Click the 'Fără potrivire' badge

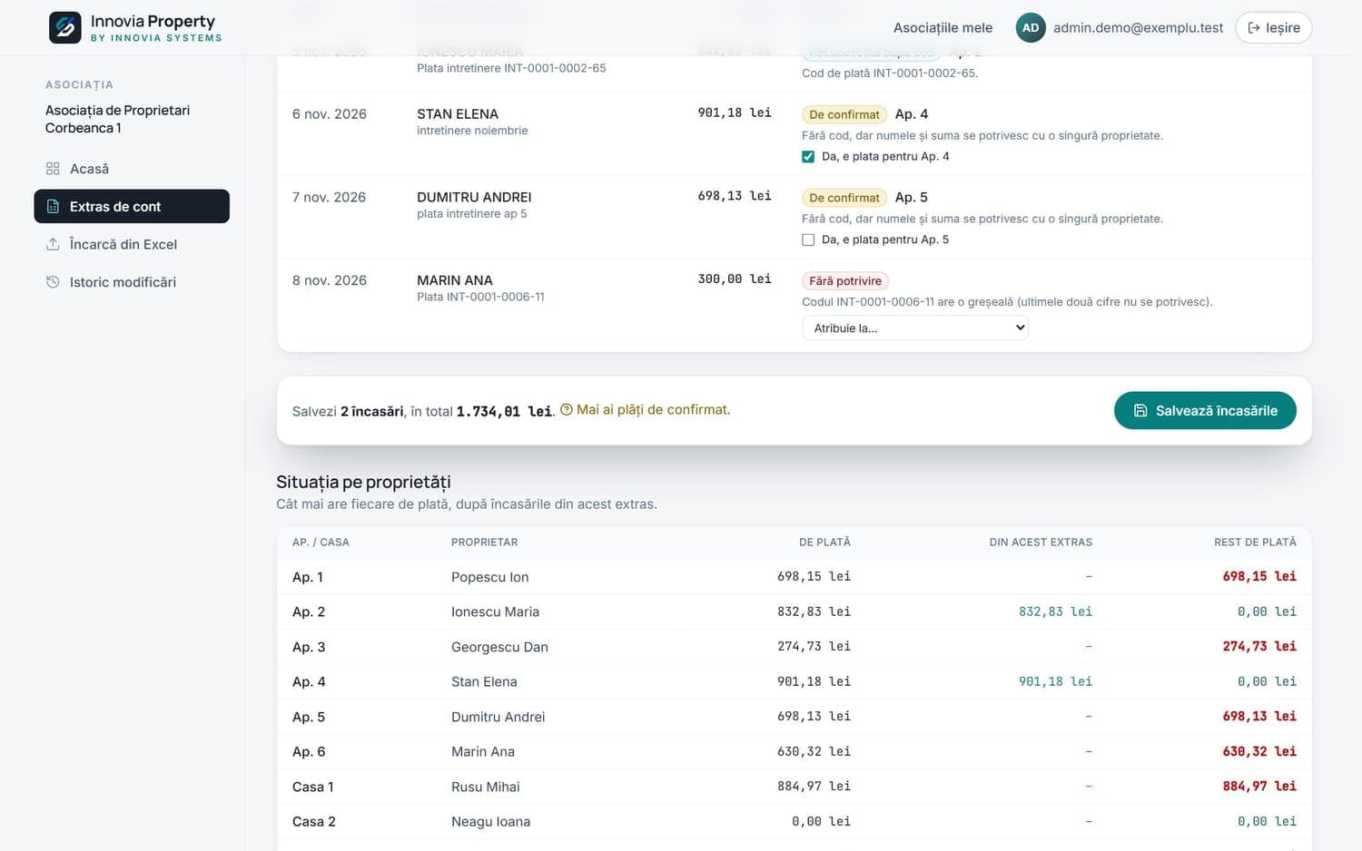[845, 281]
